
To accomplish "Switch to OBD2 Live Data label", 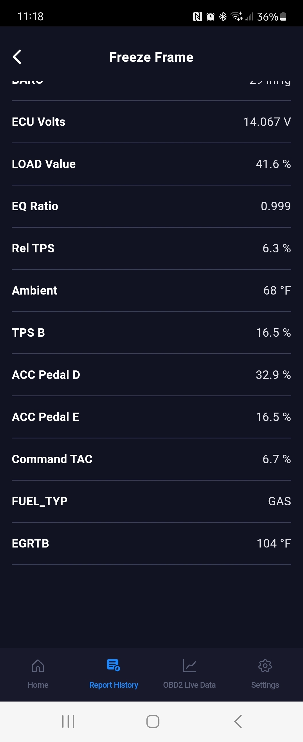I will click(x=189, y=685).
